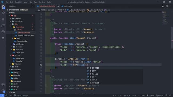Click the editor vertical scrollbar
173x97 pixels.
(172, 37)
